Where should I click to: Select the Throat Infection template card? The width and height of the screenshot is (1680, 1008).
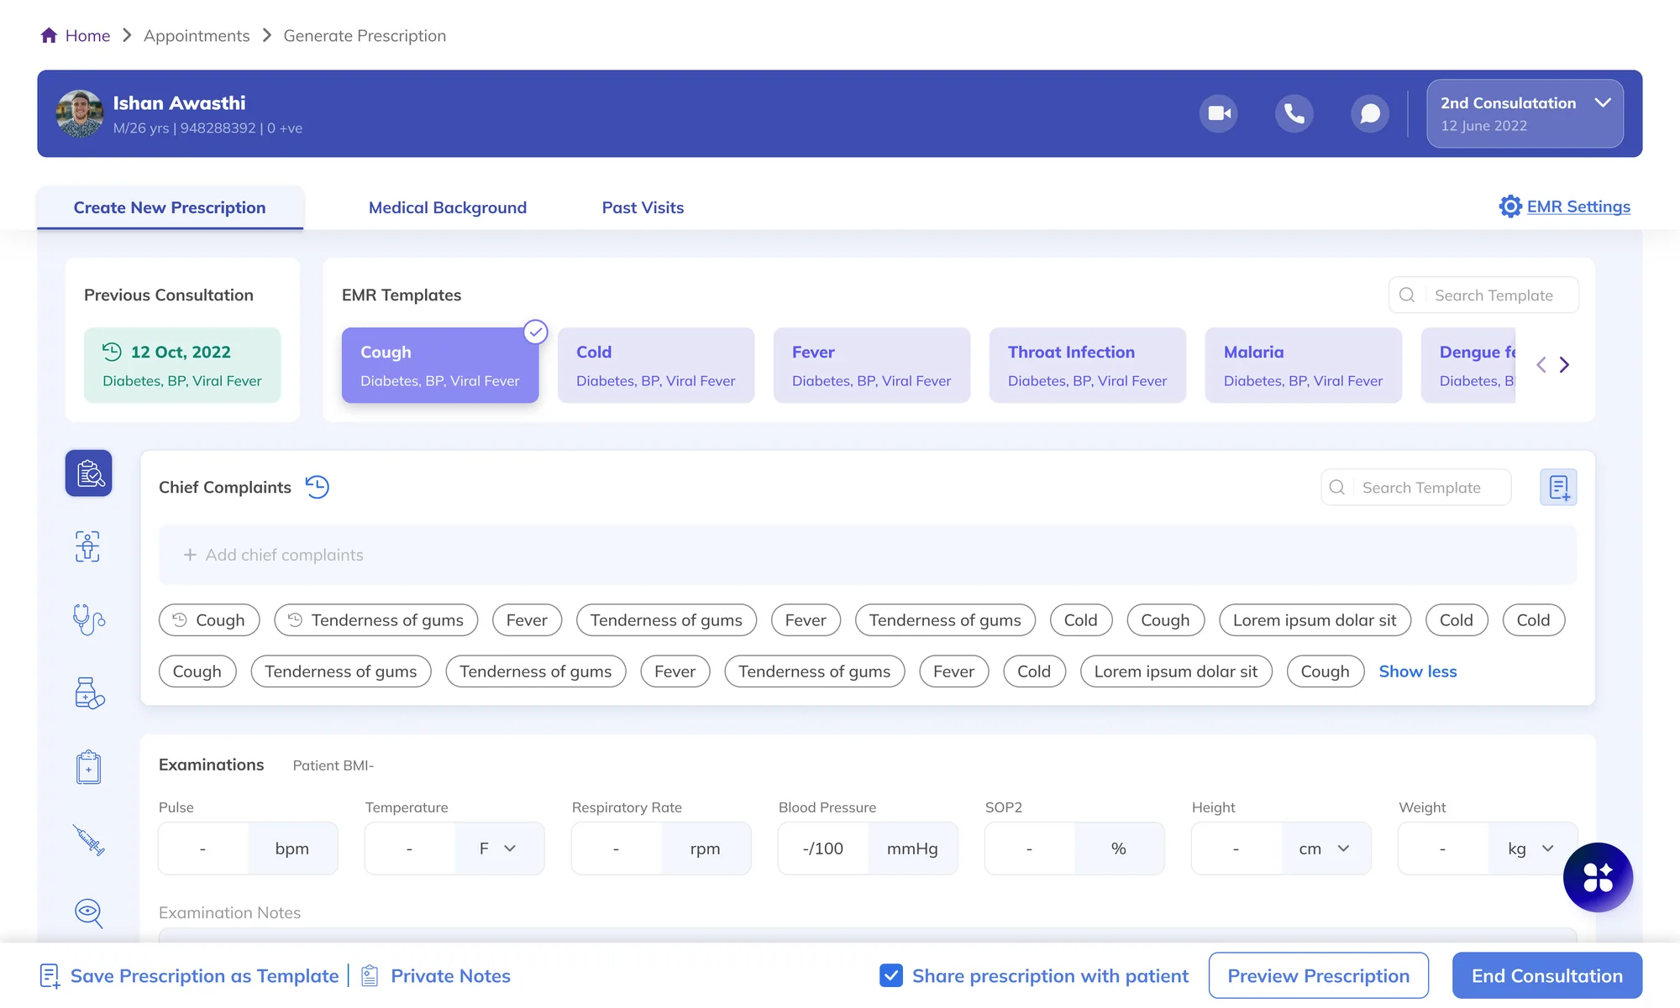click(1088, 365)
